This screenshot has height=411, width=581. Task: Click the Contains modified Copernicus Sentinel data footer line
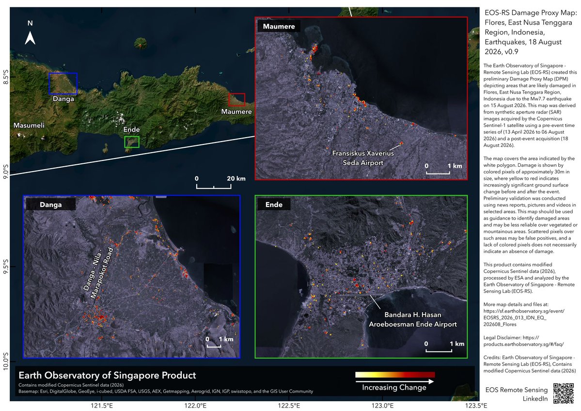71,385
